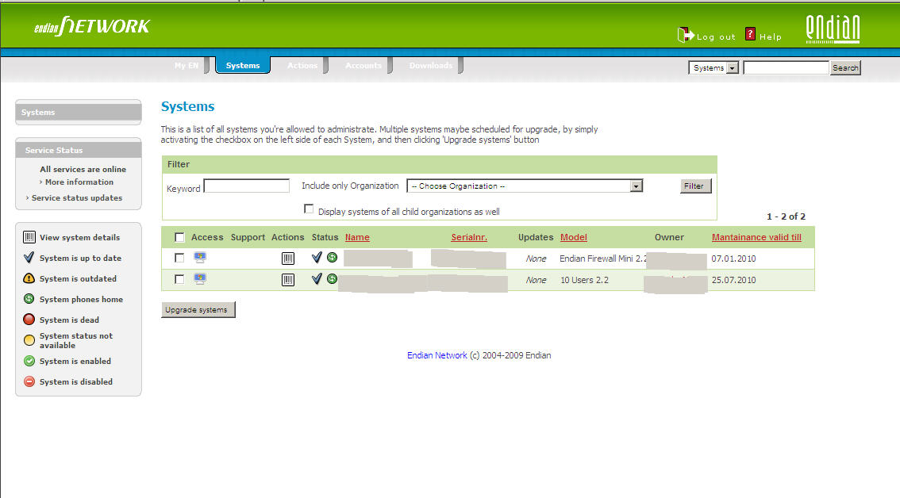This screenshot has width=900, height=498.
Task: Check the first system's row checkbox
Action: click(179, 258)
